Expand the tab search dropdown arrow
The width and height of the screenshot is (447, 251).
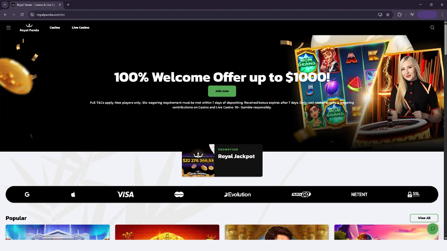(x=5, y=5)
